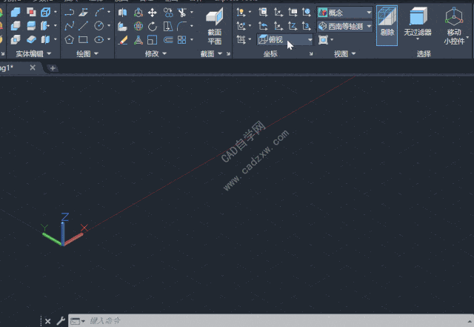Close the current drawing tab

[33, 67]
